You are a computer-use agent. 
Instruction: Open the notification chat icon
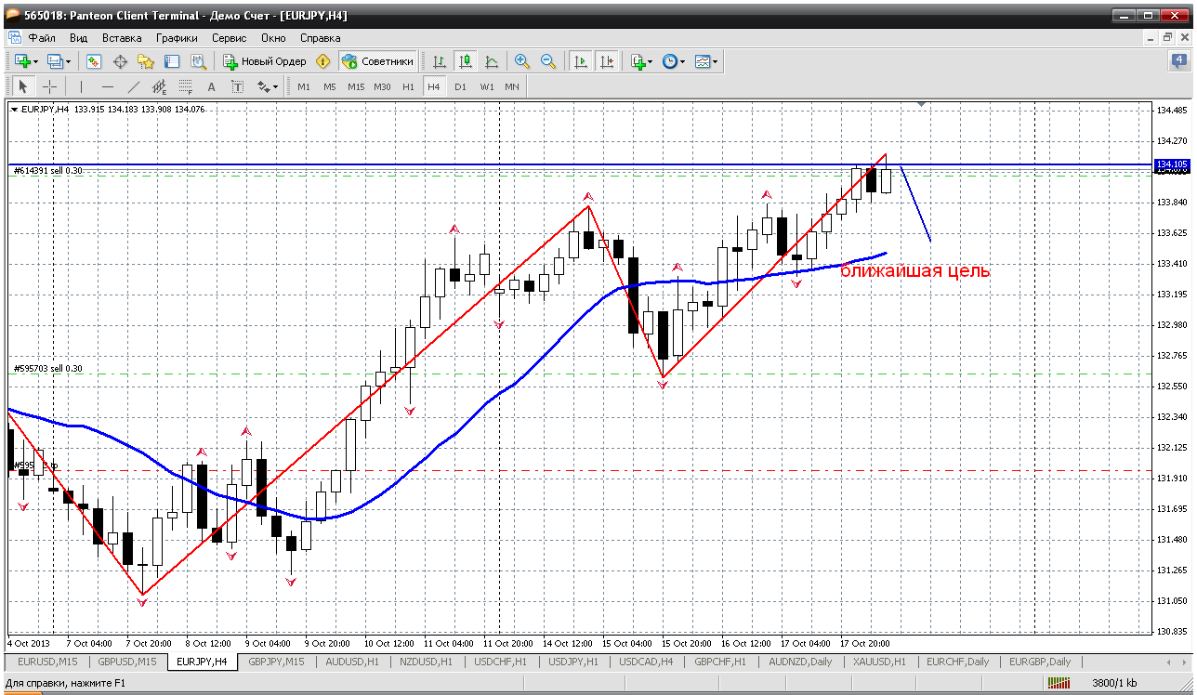1178,61
